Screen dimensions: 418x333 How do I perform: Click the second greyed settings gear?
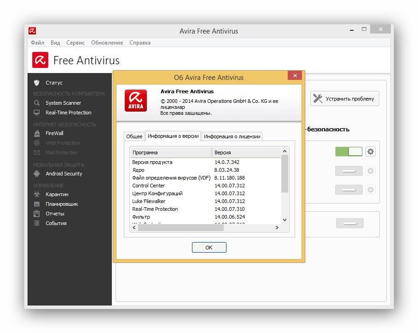tap(370, 171)
